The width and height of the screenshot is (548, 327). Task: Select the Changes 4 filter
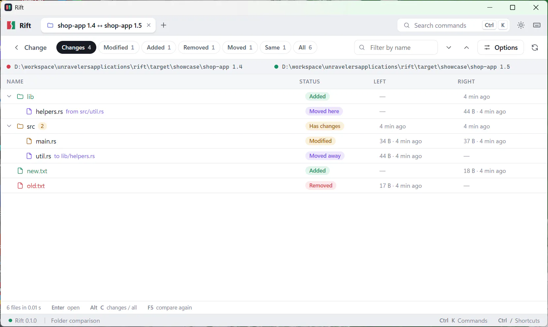[x=76, y=48]
